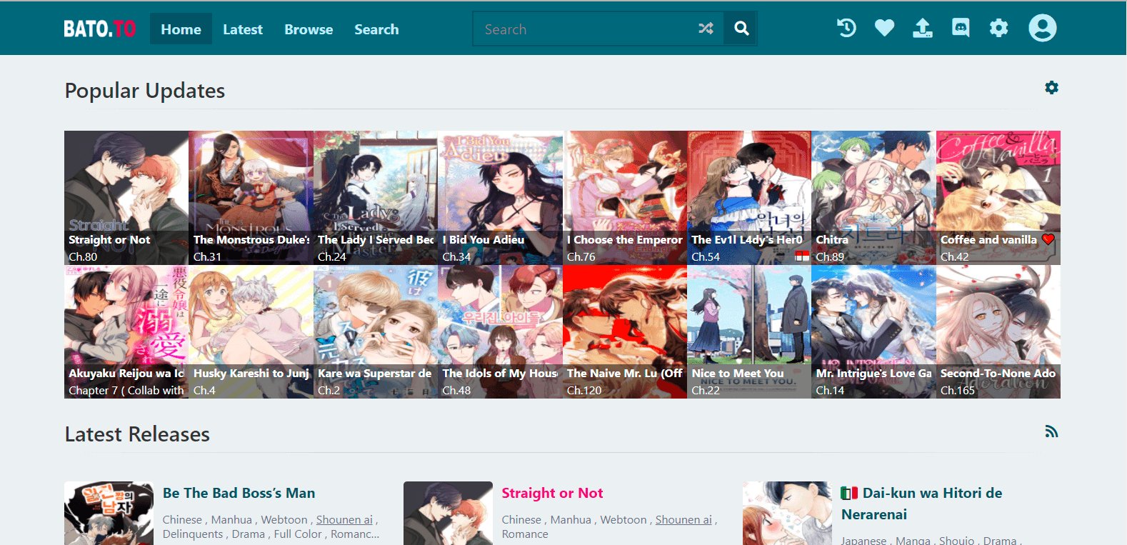
Task: Click the magnifier search button
Action: [x=741, y=29]
